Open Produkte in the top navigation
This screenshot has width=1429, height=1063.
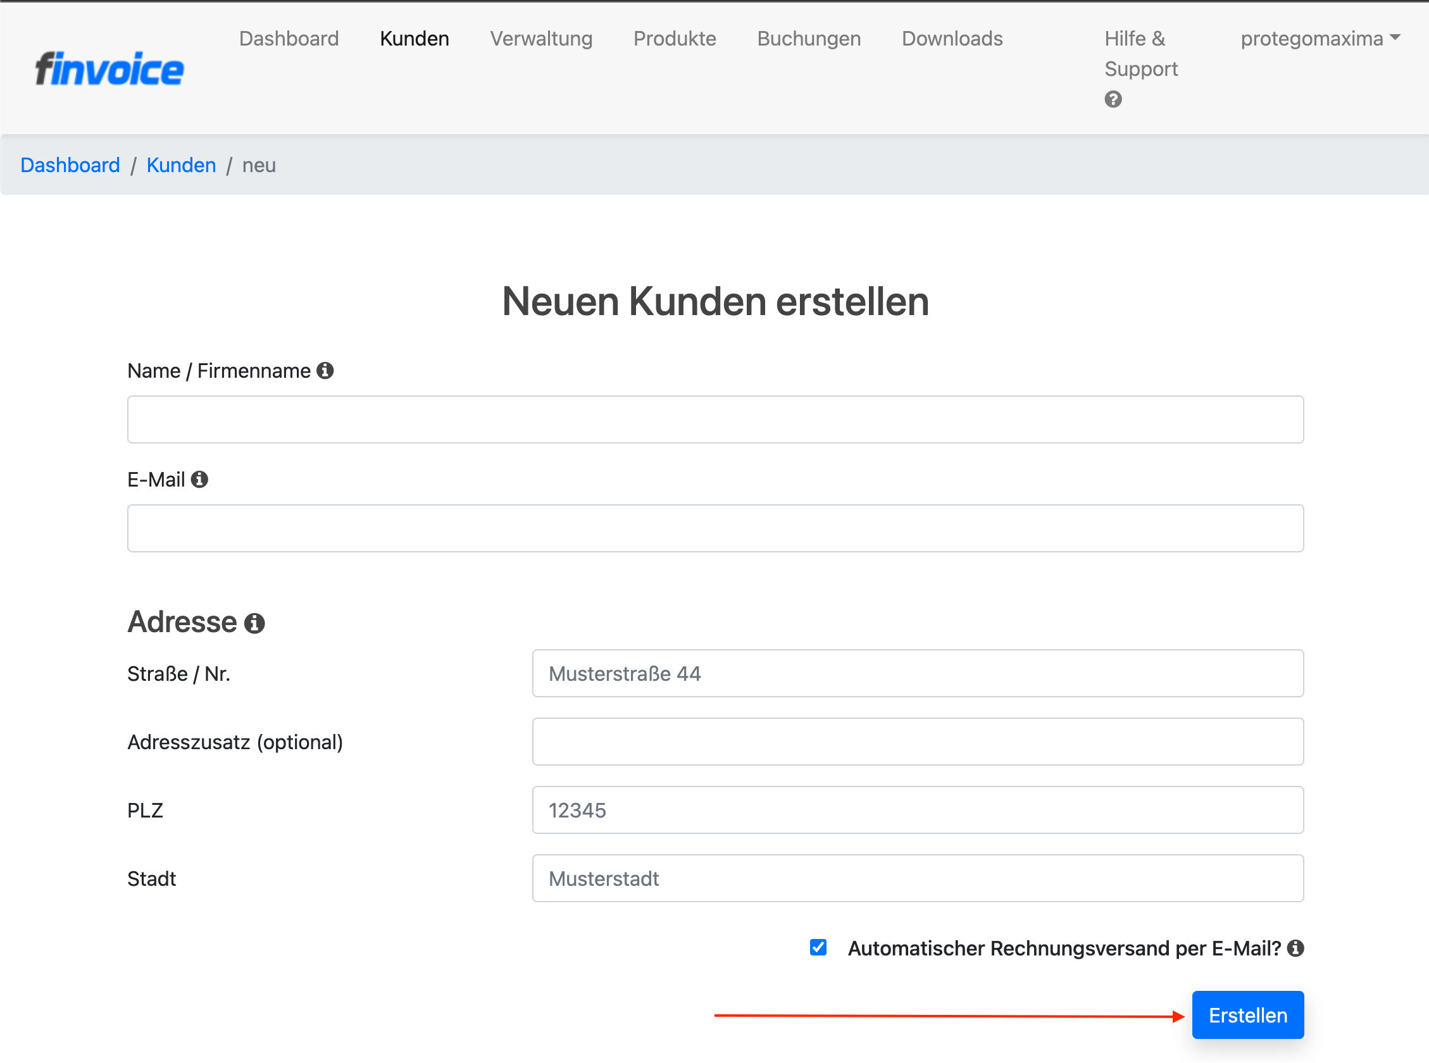tap(674, 39)
